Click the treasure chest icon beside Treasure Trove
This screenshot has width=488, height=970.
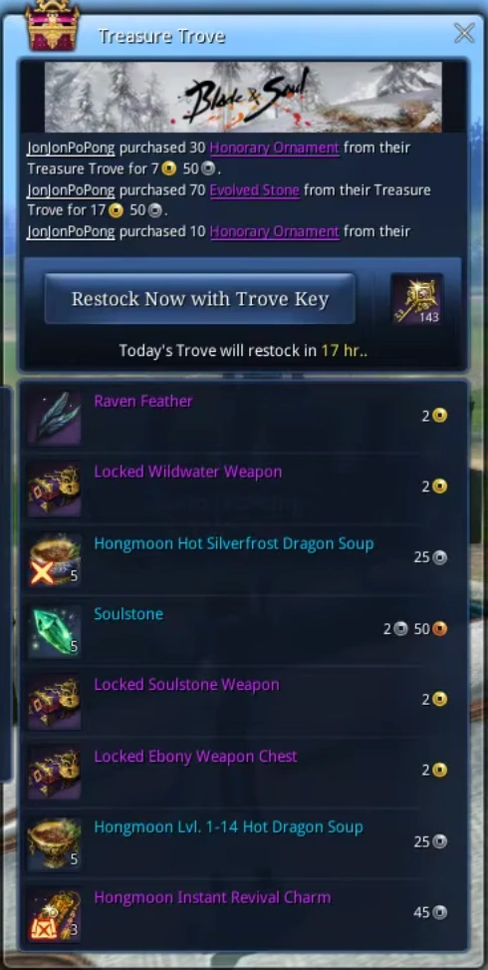click(51, 28)
